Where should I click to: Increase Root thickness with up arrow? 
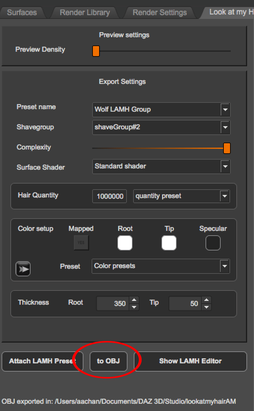pos(134,300)
